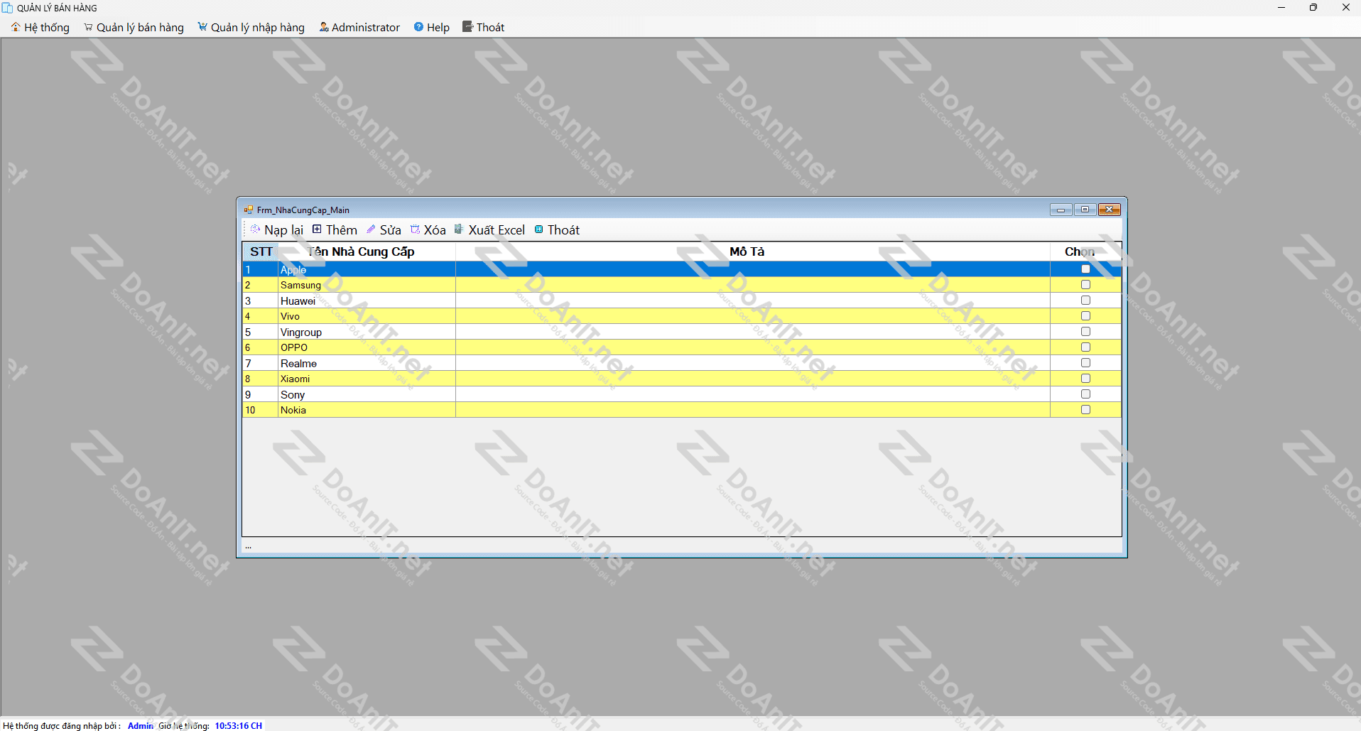Click the Quản lý bán hàng cart icon
Screen dimensions: 1361x731
[x=88, y=27]
